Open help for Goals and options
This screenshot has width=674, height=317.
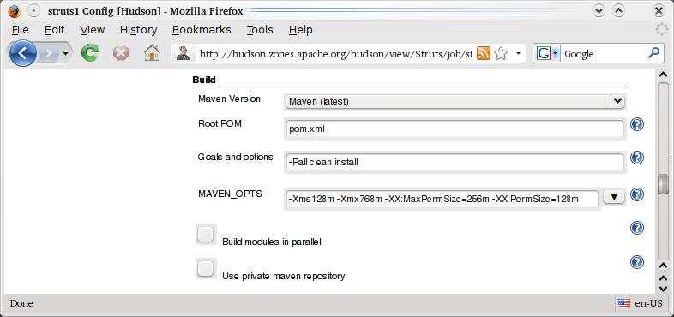637,158
